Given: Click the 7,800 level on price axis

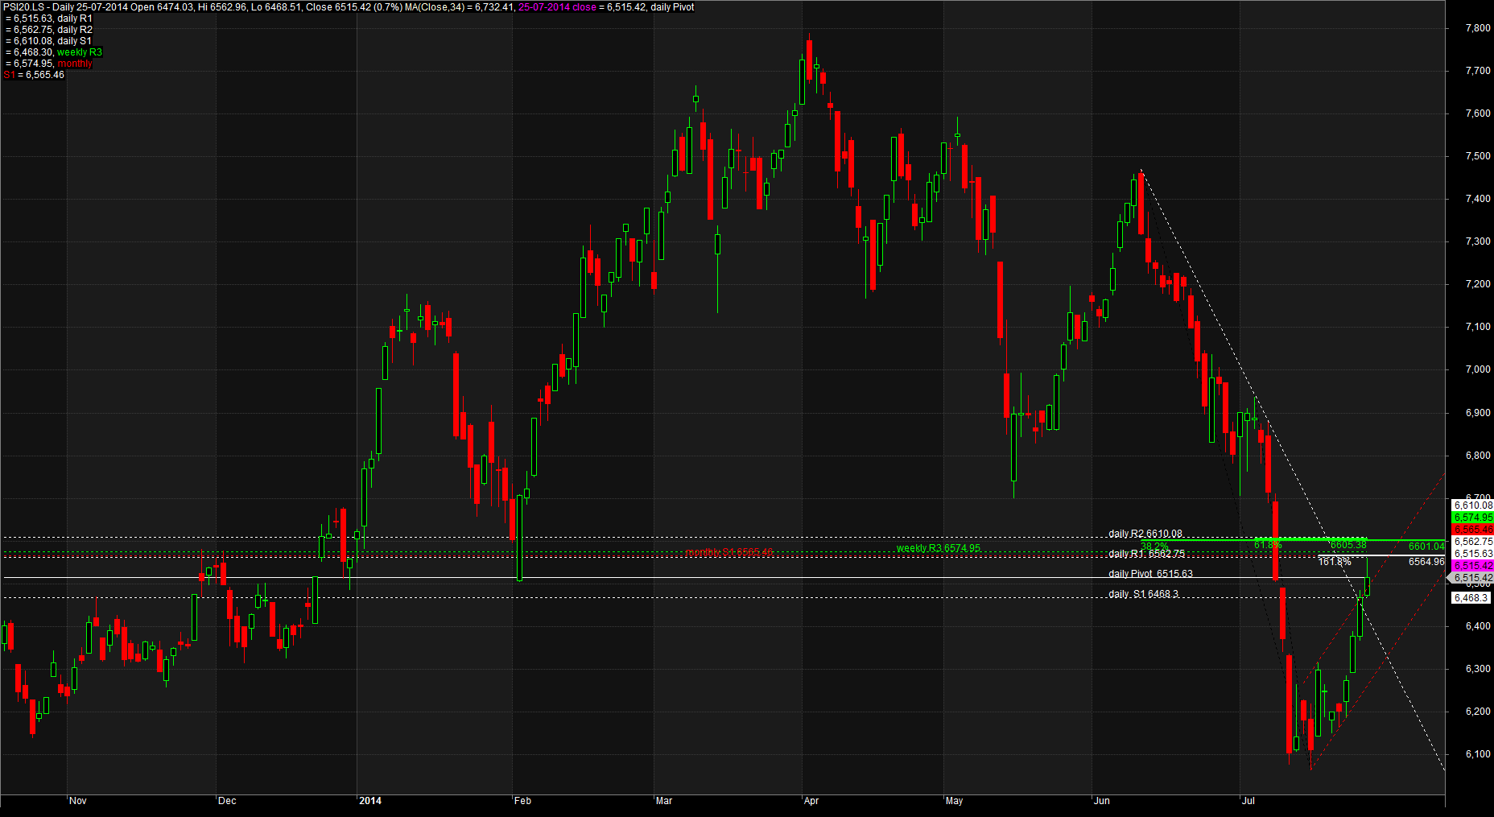Looking at the screenshot, I should click(x=1479, y=28).
